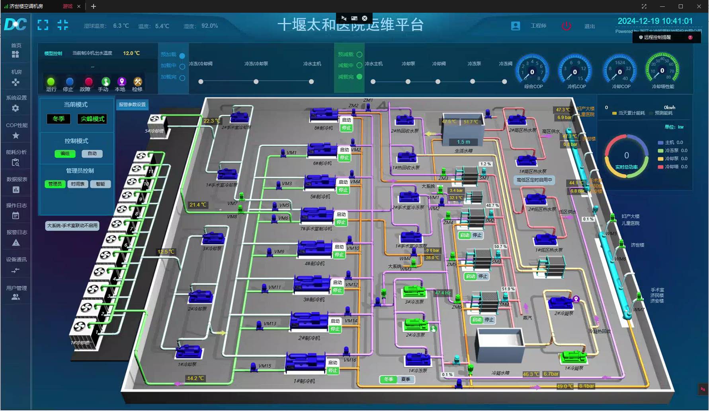Go to the 机房 machine room view

pos(16,78)
